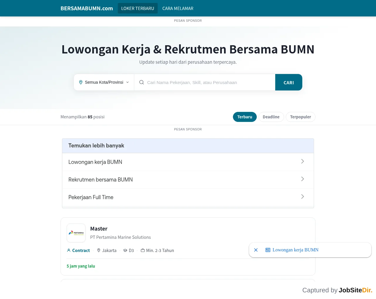
Task: Open the LOKER TERBARU menu item
Action: (138, 8)
